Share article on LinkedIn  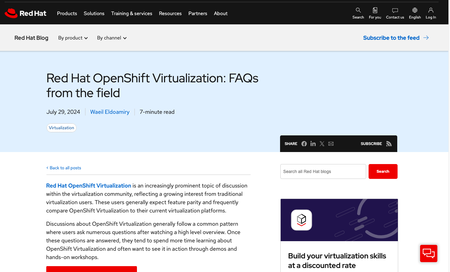click(313, 144)
